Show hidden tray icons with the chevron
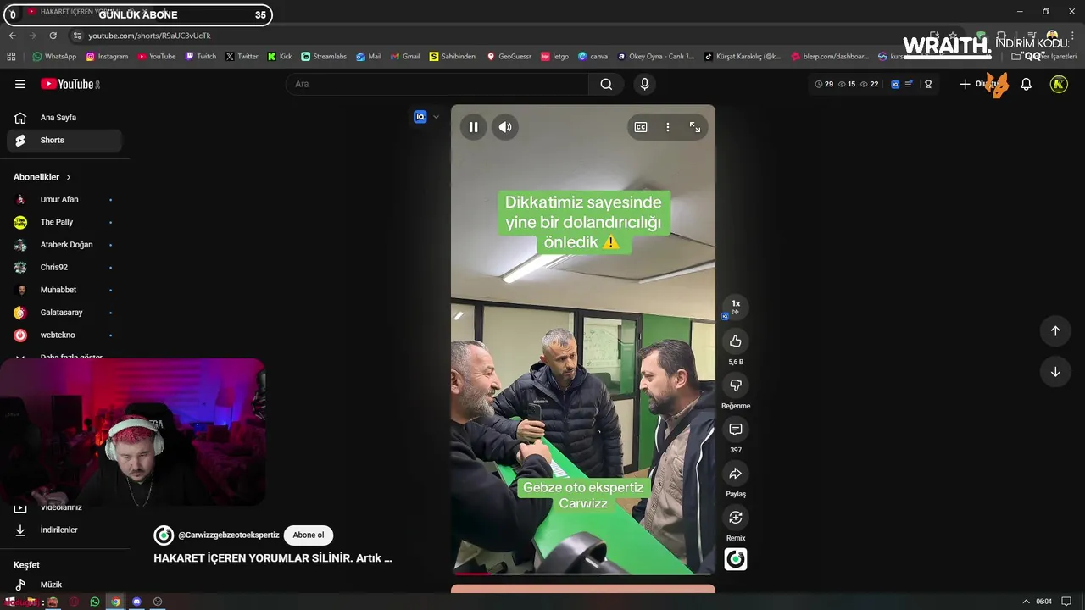 point(1026,602)
